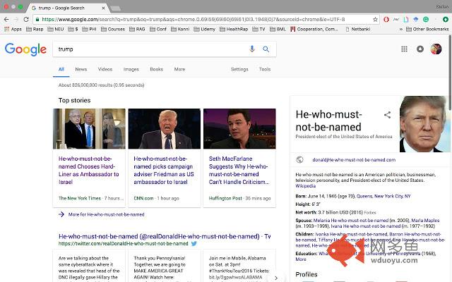This screenshot has height=282, width=452.
Task: Open the Settings search menu
Action: point(239,69)
